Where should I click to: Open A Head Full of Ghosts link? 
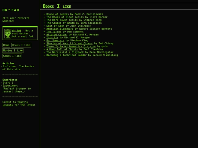pyautogui.click(x=62, y=49)
